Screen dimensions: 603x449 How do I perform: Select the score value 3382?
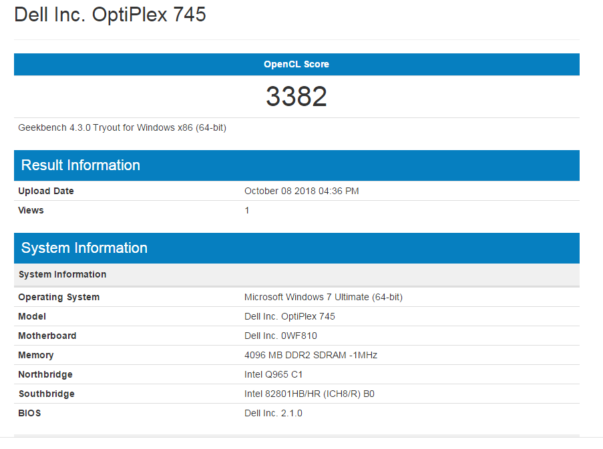[x=296, y=97]
